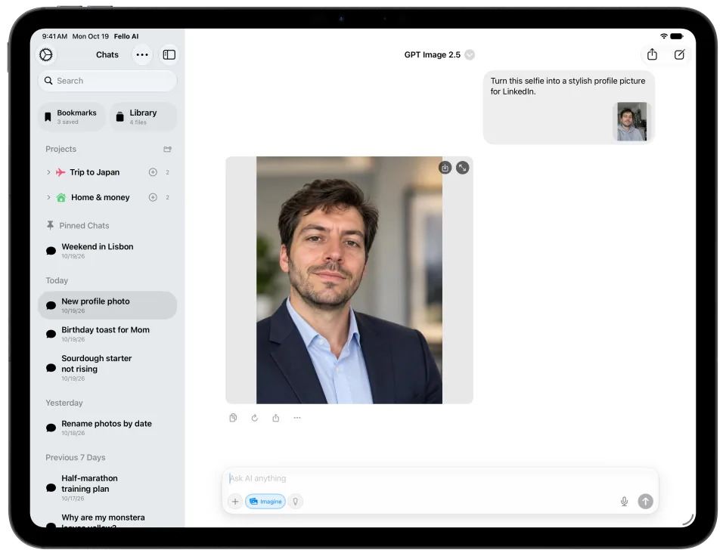
Task: Click the Wi-Fi status icon
Action: (x=664, y=36)
